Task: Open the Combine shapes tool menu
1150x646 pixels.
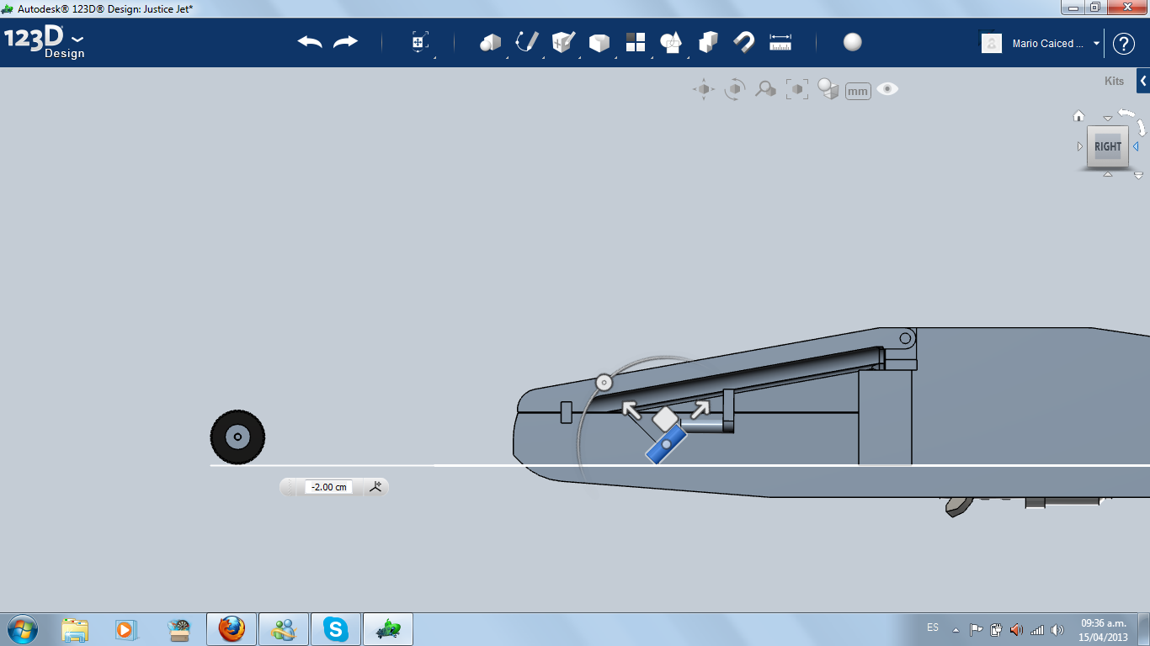Action: point(671,42)
